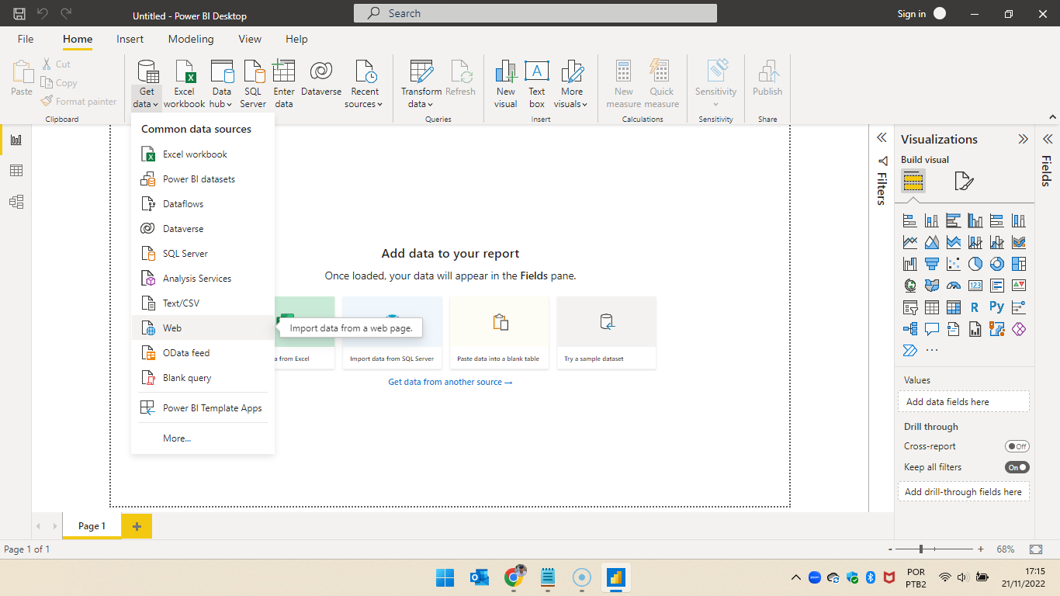This screenshot has height=596, width=1060.
Task: Collapse the Visualizations pane
Action: pyautogui.click(x=1024, y=139)
